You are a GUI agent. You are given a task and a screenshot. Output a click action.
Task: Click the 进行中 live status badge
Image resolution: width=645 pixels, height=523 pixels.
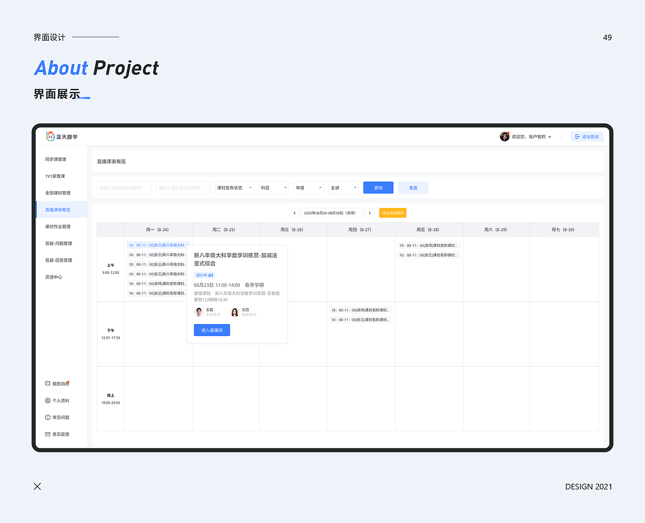tap(205, 275)
